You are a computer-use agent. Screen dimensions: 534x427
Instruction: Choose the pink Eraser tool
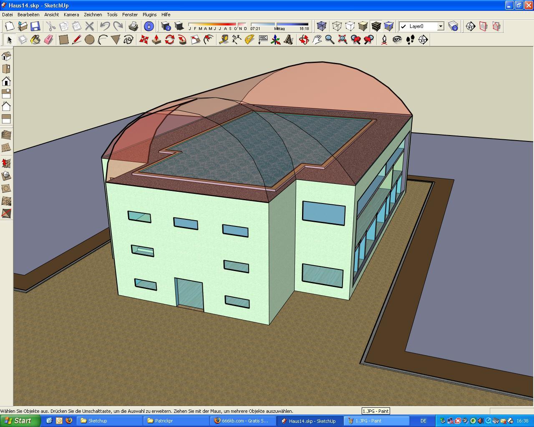(x=48, y=40)
